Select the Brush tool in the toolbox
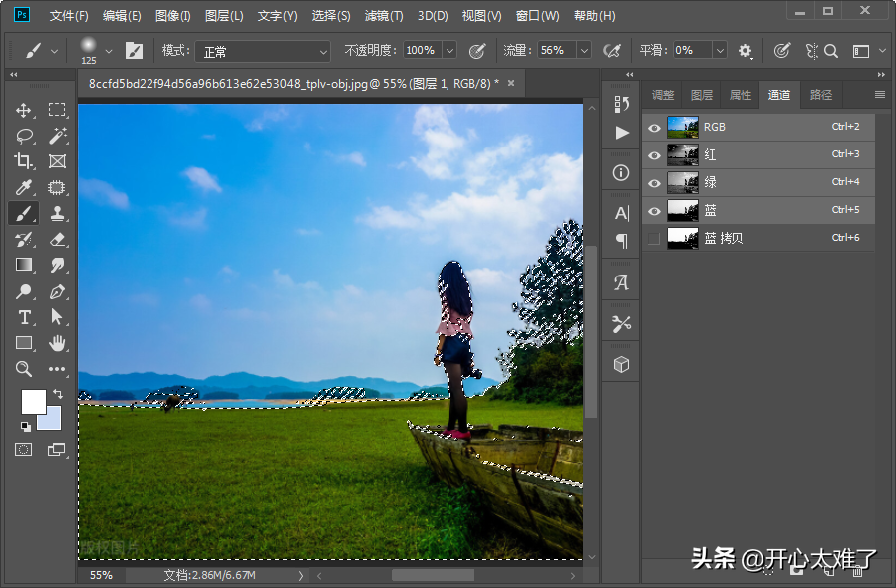The width and height of the screenshot is (896, 588). 24,213
